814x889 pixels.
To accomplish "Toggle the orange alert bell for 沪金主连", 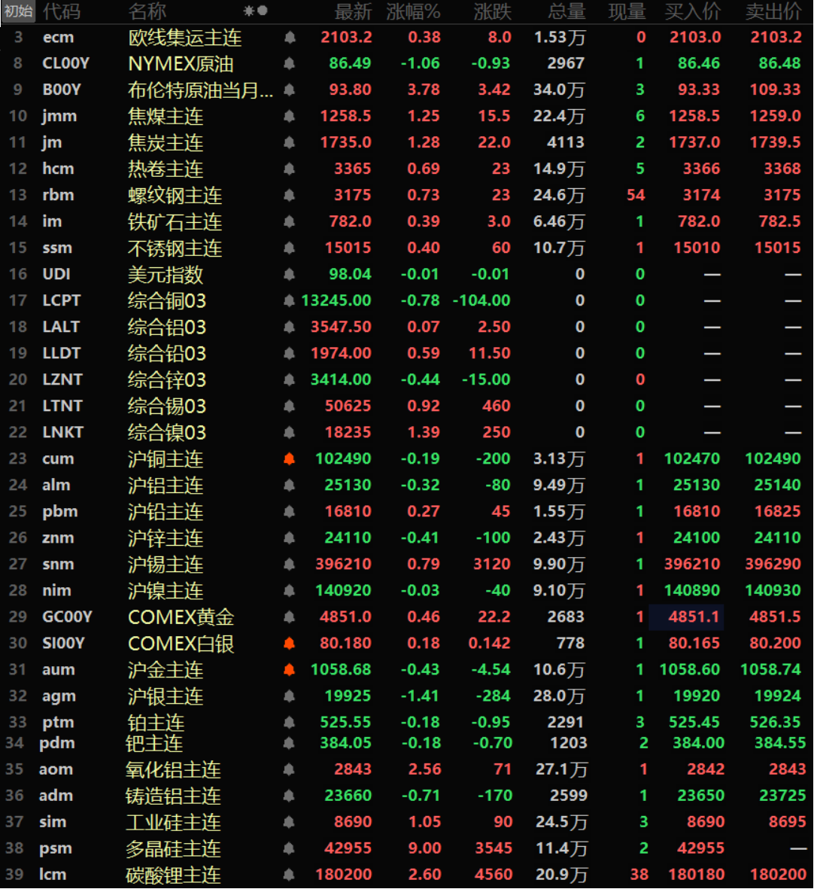I will click(289, 670).
